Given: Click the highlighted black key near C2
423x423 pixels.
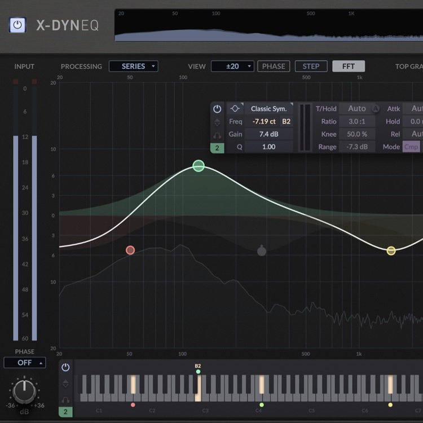Looking at the screenshot, I should click(133, 384).
